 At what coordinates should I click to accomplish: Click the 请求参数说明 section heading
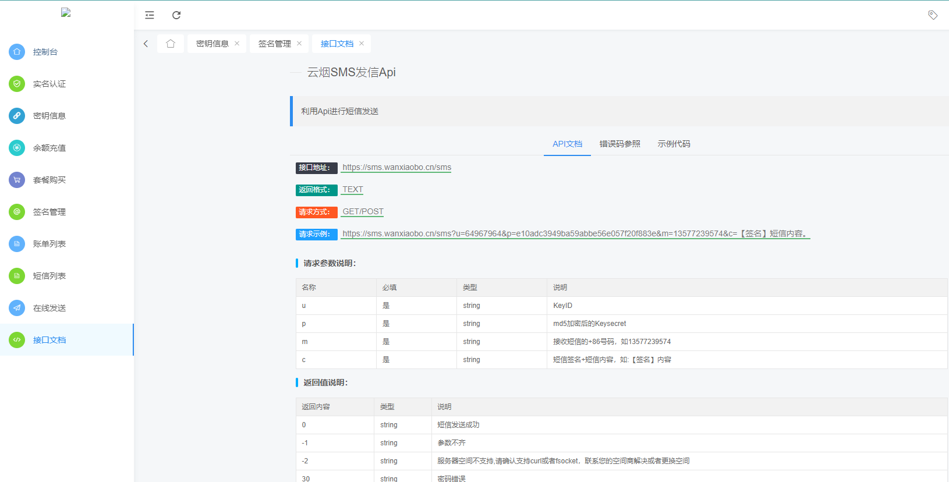(330, 263)
